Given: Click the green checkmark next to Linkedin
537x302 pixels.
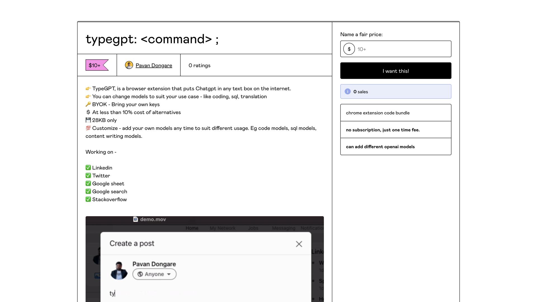Looking at the screenshot, I should (x=88, y=167).
